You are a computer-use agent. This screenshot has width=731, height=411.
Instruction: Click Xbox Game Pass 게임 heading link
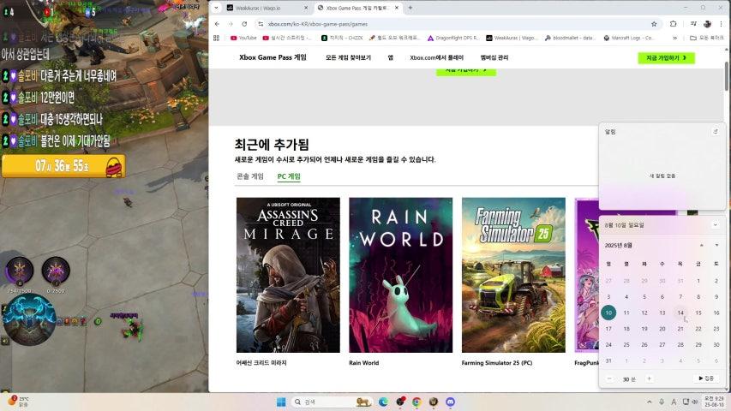click(x=273, y=57)
